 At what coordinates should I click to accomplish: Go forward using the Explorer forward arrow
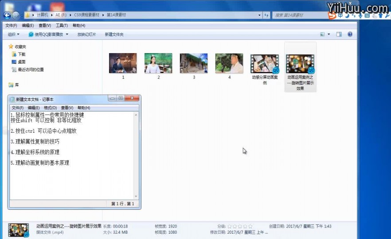tap(16, 15)
